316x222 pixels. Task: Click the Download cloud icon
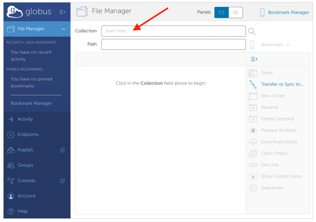(253, 142)
